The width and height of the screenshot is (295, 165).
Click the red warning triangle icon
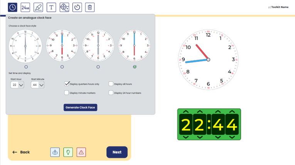click(81, 152)
